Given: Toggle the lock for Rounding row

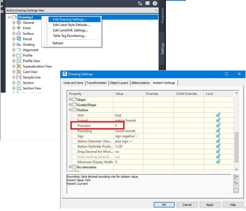Looking at the screenshot, I should [218, 130].
